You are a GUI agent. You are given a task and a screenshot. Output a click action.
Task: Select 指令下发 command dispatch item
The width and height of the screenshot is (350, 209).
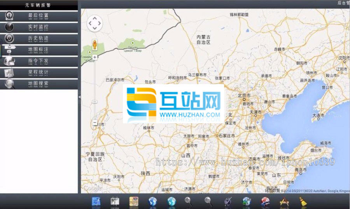coord(39,61)
